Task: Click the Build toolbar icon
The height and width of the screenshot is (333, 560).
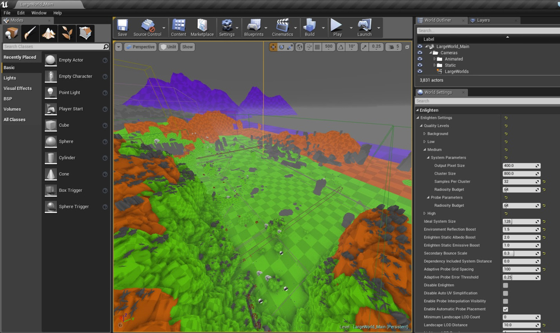Action: (309, 28)
